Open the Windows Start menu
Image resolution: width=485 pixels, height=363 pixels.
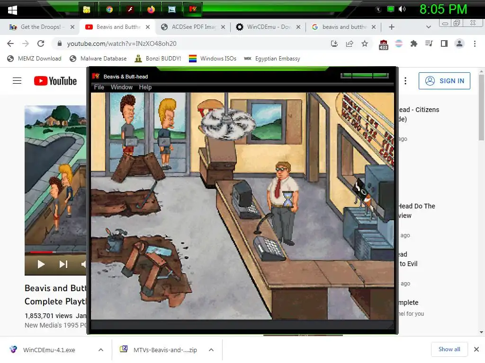12,10
